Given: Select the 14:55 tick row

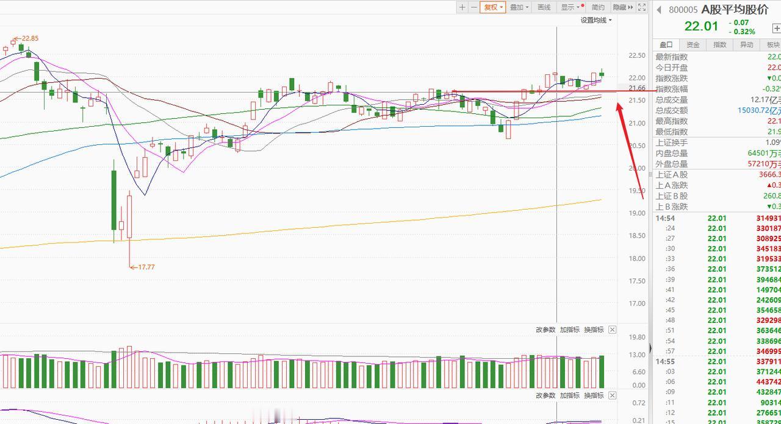Looking at the screenshot, I should (718, 361).
